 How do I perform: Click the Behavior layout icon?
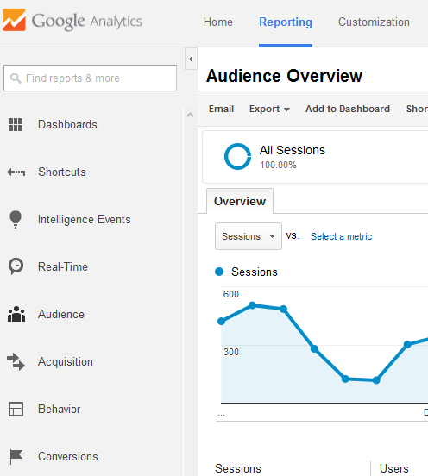click(16, 409)
